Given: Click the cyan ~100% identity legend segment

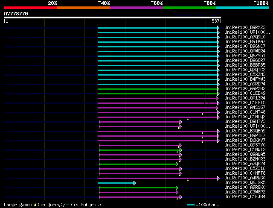Looking at the screenshot, I should coord(242,8).
